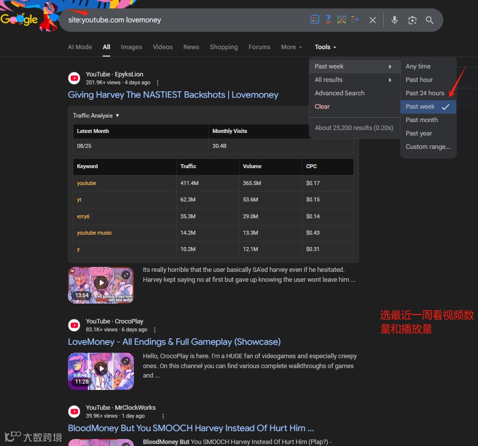Click YouTube favicon of CrocoPlay result

[x=74, y=325]
